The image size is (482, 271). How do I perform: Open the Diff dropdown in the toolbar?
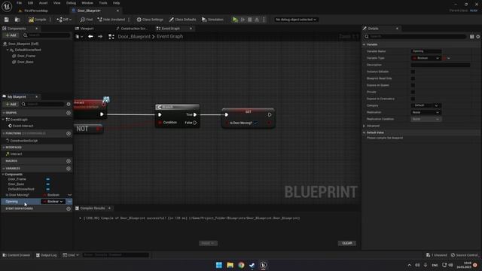[64, 20]
